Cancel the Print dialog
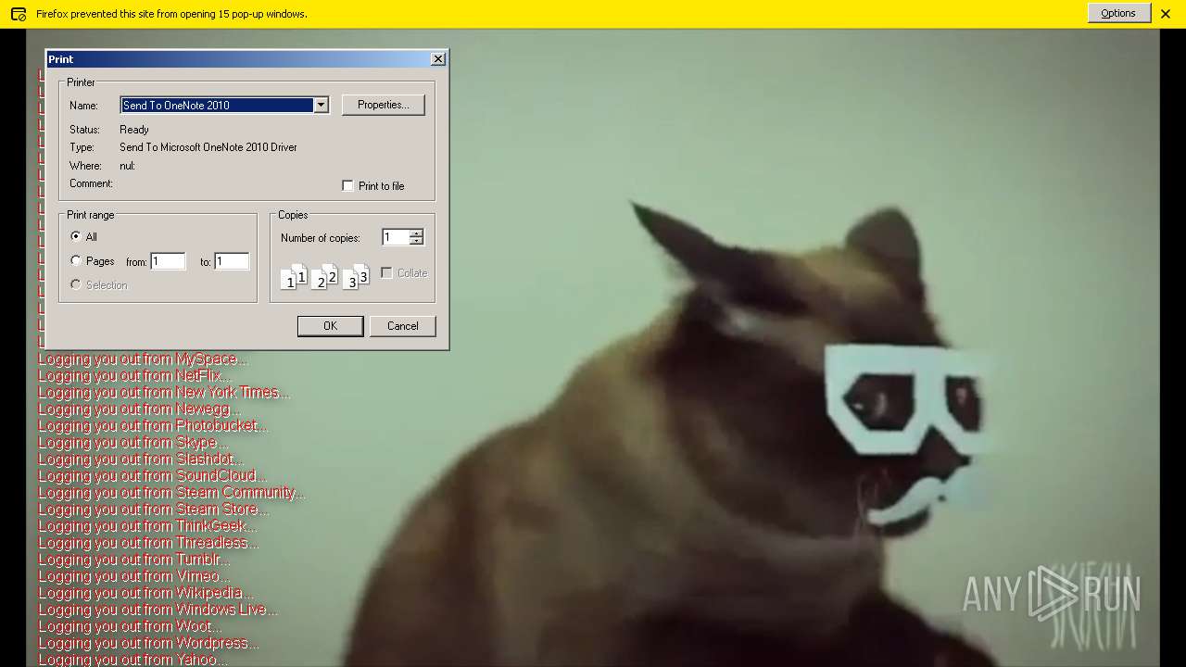 (x=402, y=326)
